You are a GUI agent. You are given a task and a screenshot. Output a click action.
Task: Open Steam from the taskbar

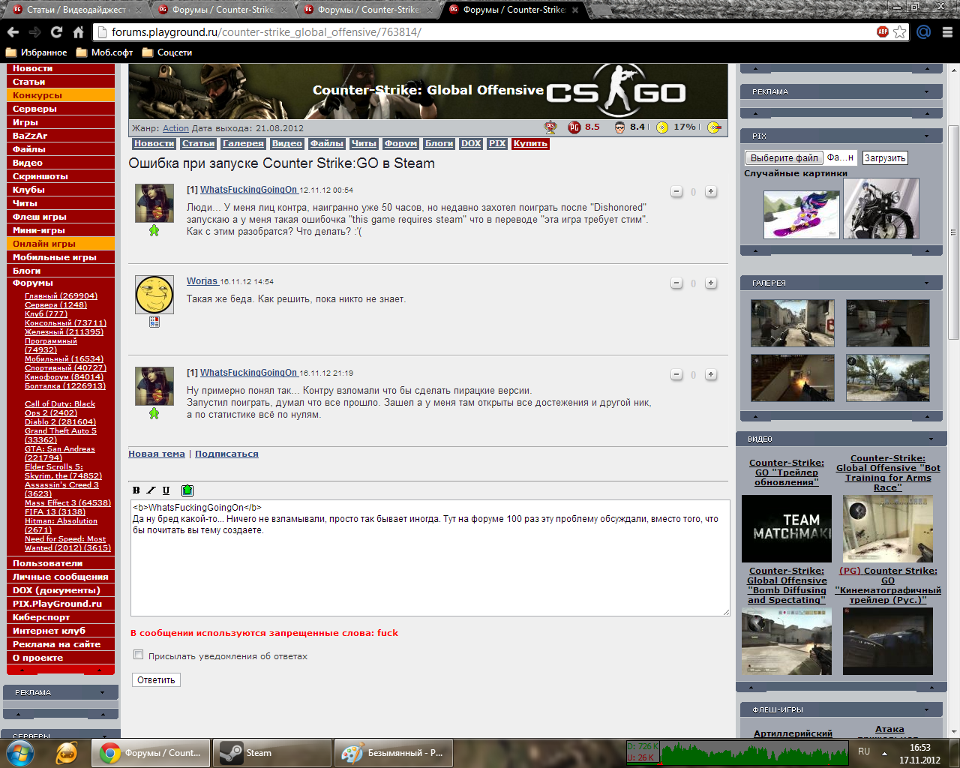click(x=272, y=753)
